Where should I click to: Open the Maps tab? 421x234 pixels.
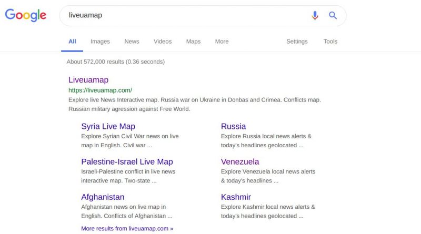click(x=193, y=42)
